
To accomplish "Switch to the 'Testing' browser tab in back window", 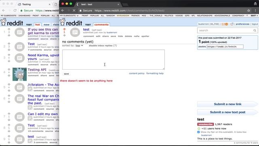I will click(x=34, y=4).
